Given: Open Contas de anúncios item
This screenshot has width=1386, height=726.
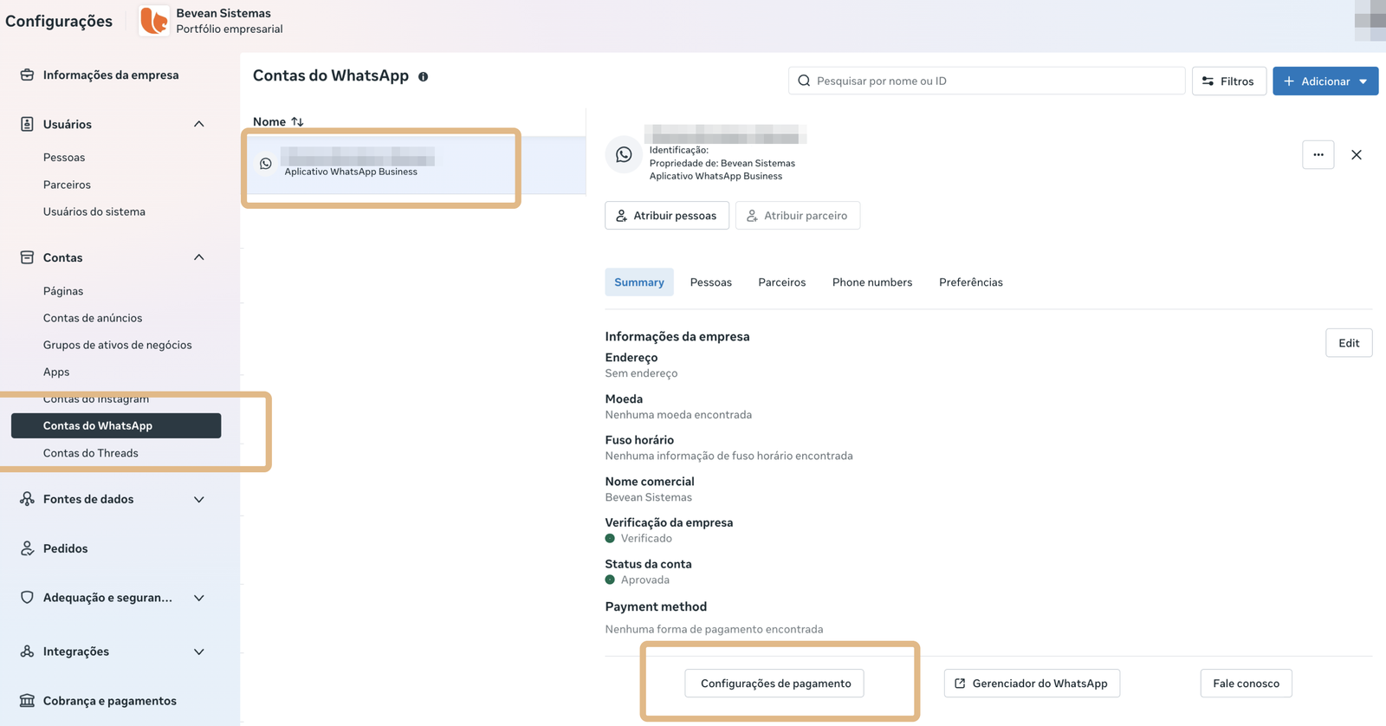Looking at the screenshot, I should 93,318.
